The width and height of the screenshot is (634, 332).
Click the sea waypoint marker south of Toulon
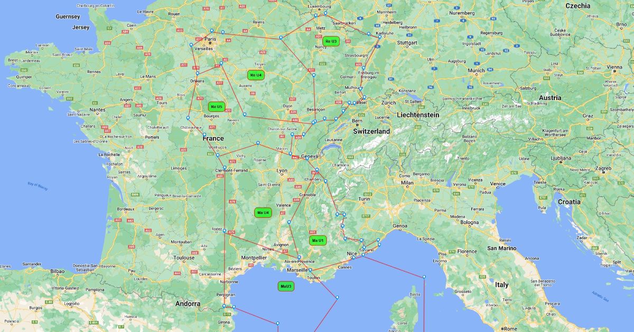[337, 297]
